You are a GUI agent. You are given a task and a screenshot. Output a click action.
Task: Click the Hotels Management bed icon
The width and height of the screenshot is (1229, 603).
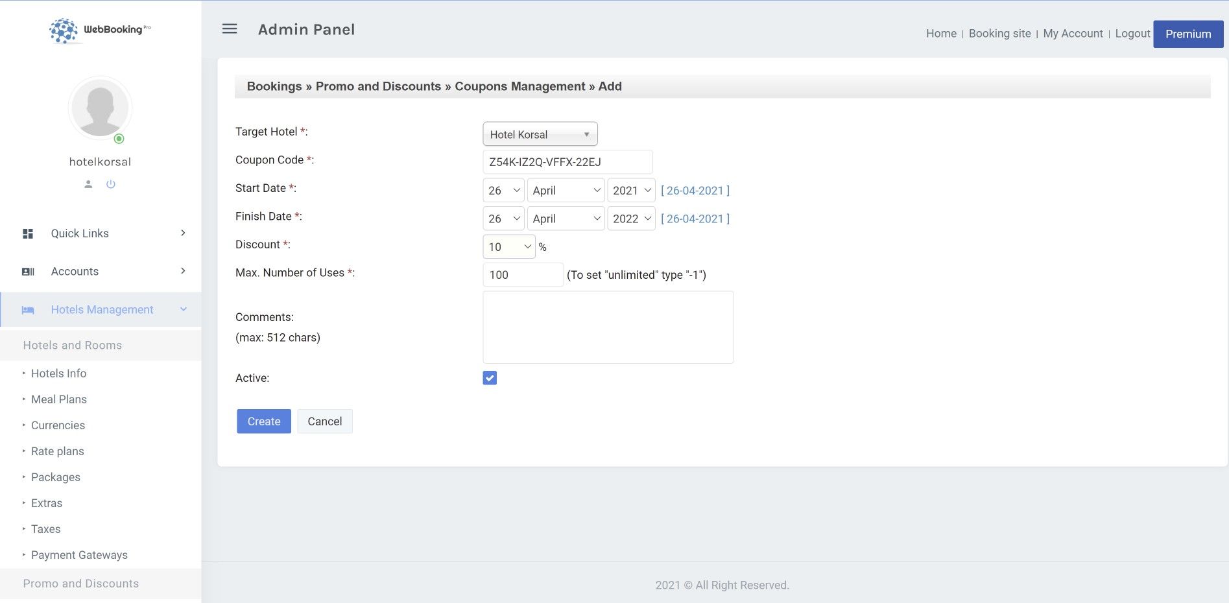pos(28,310)
